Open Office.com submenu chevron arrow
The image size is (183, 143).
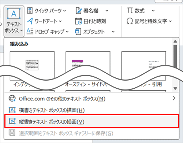174,98
